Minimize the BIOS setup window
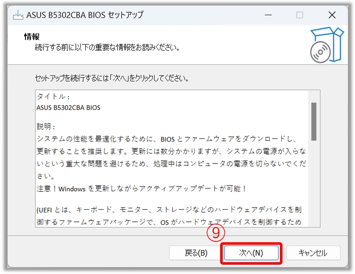355x274 pixels. (x=268, y=15)
